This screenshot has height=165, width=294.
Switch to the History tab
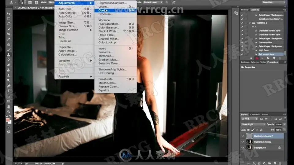[x=245, y=10]
